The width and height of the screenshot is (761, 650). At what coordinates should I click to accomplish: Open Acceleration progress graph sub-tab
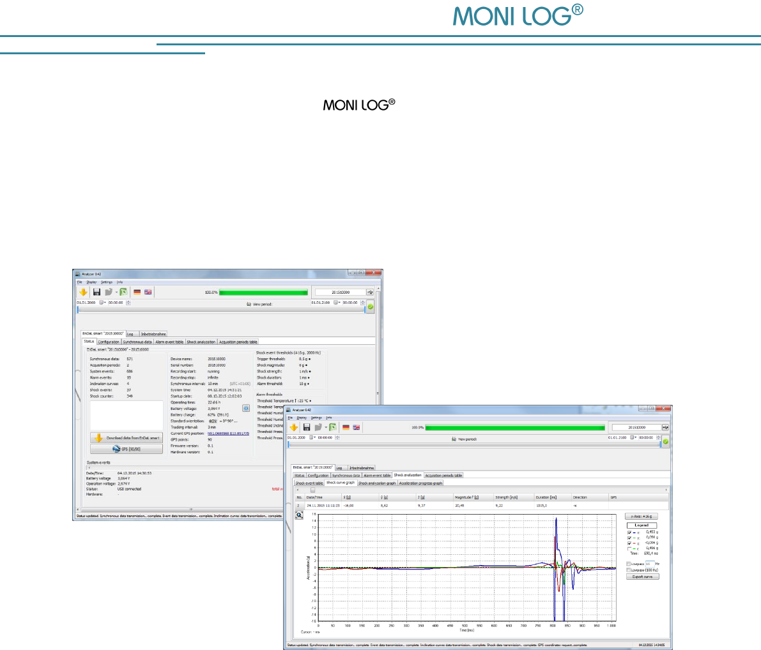click(420, 483)
